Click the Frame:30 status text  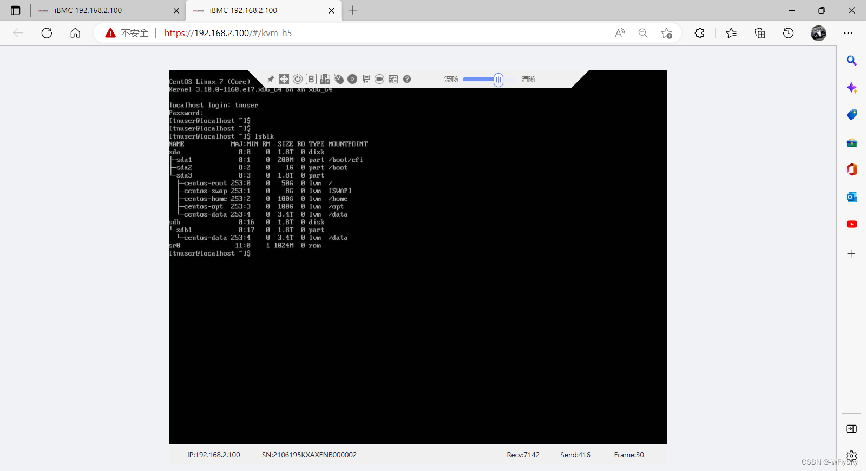[629, 455]
